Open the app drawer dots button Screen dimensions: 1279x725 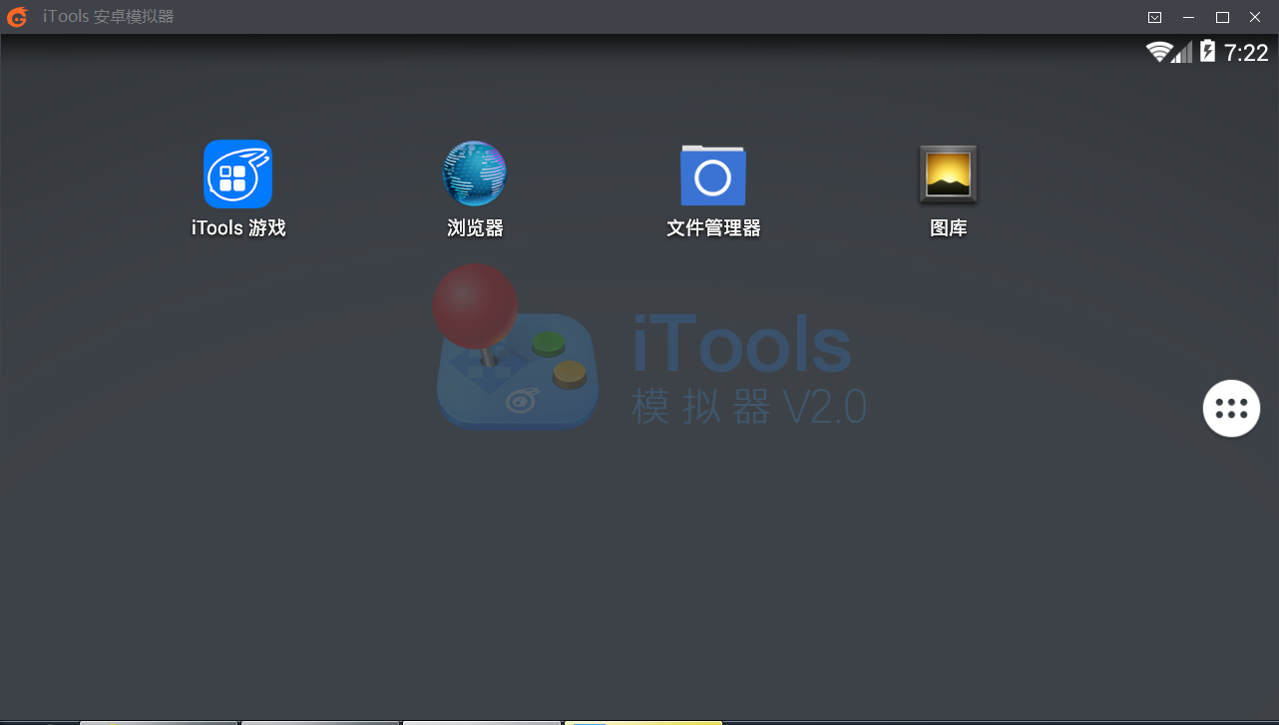click(x=1231, y=409)
